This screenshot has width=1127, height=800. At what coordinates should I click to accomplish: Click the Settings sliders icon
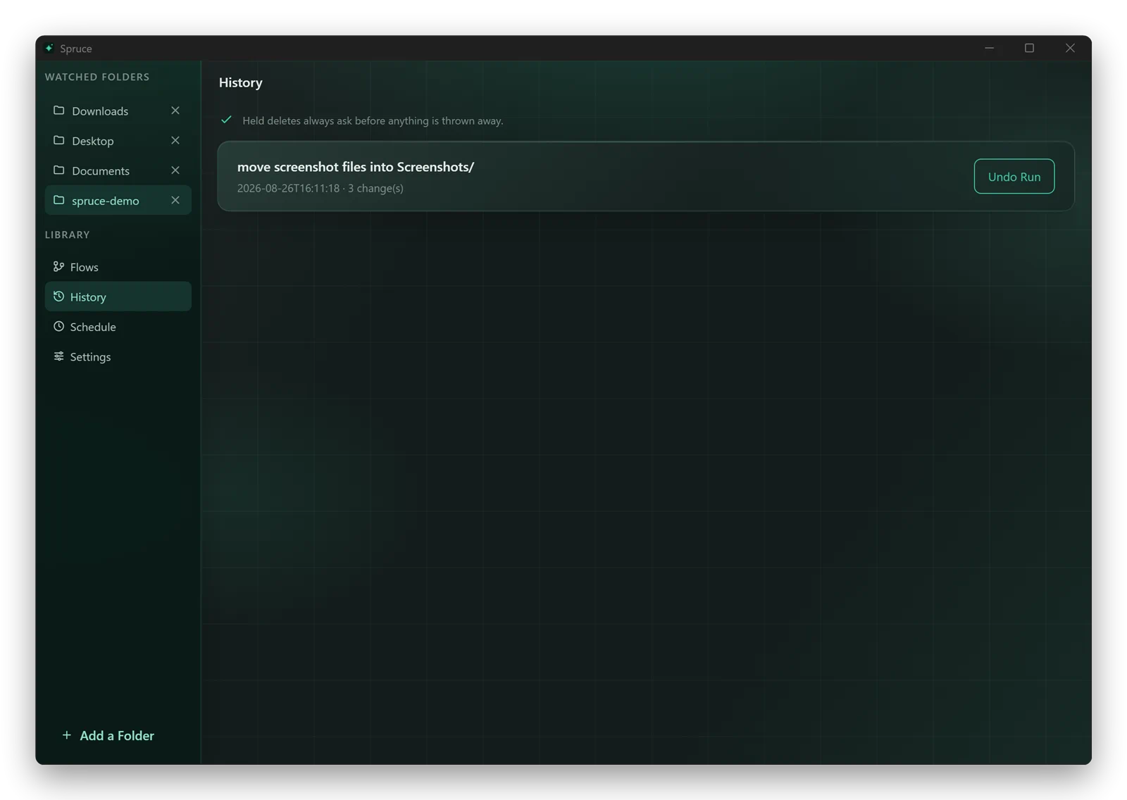58,356
